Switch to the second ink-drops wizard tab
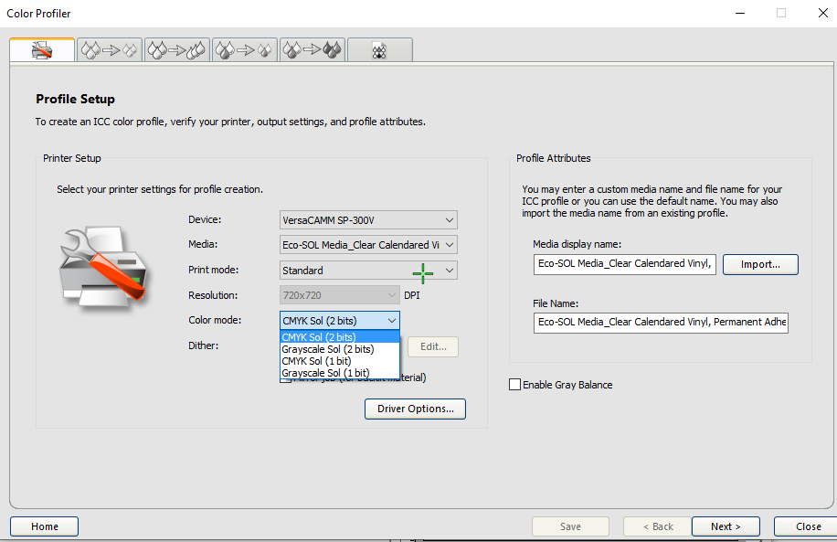This screenshot has height=542, width=837. click(110, 50)
